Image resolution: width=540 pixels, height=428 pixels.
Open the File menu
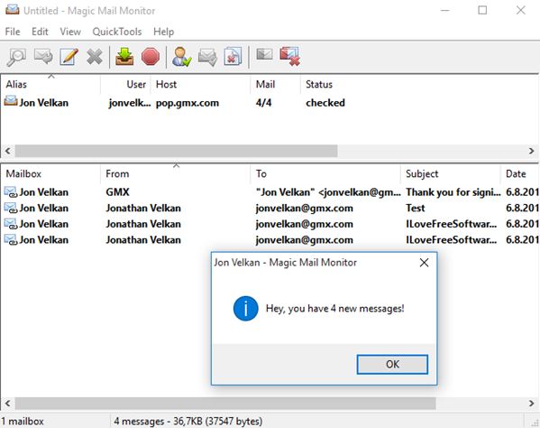(13, 32)
